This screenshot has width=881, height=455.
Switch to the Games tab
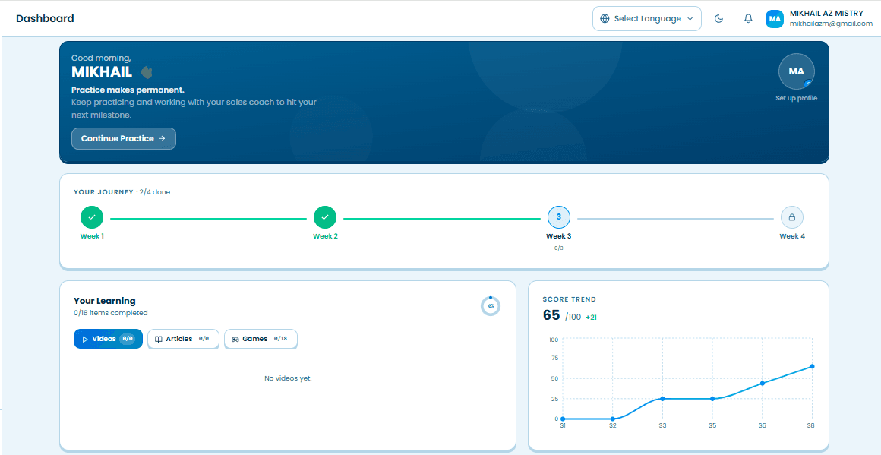pos(261,339)
